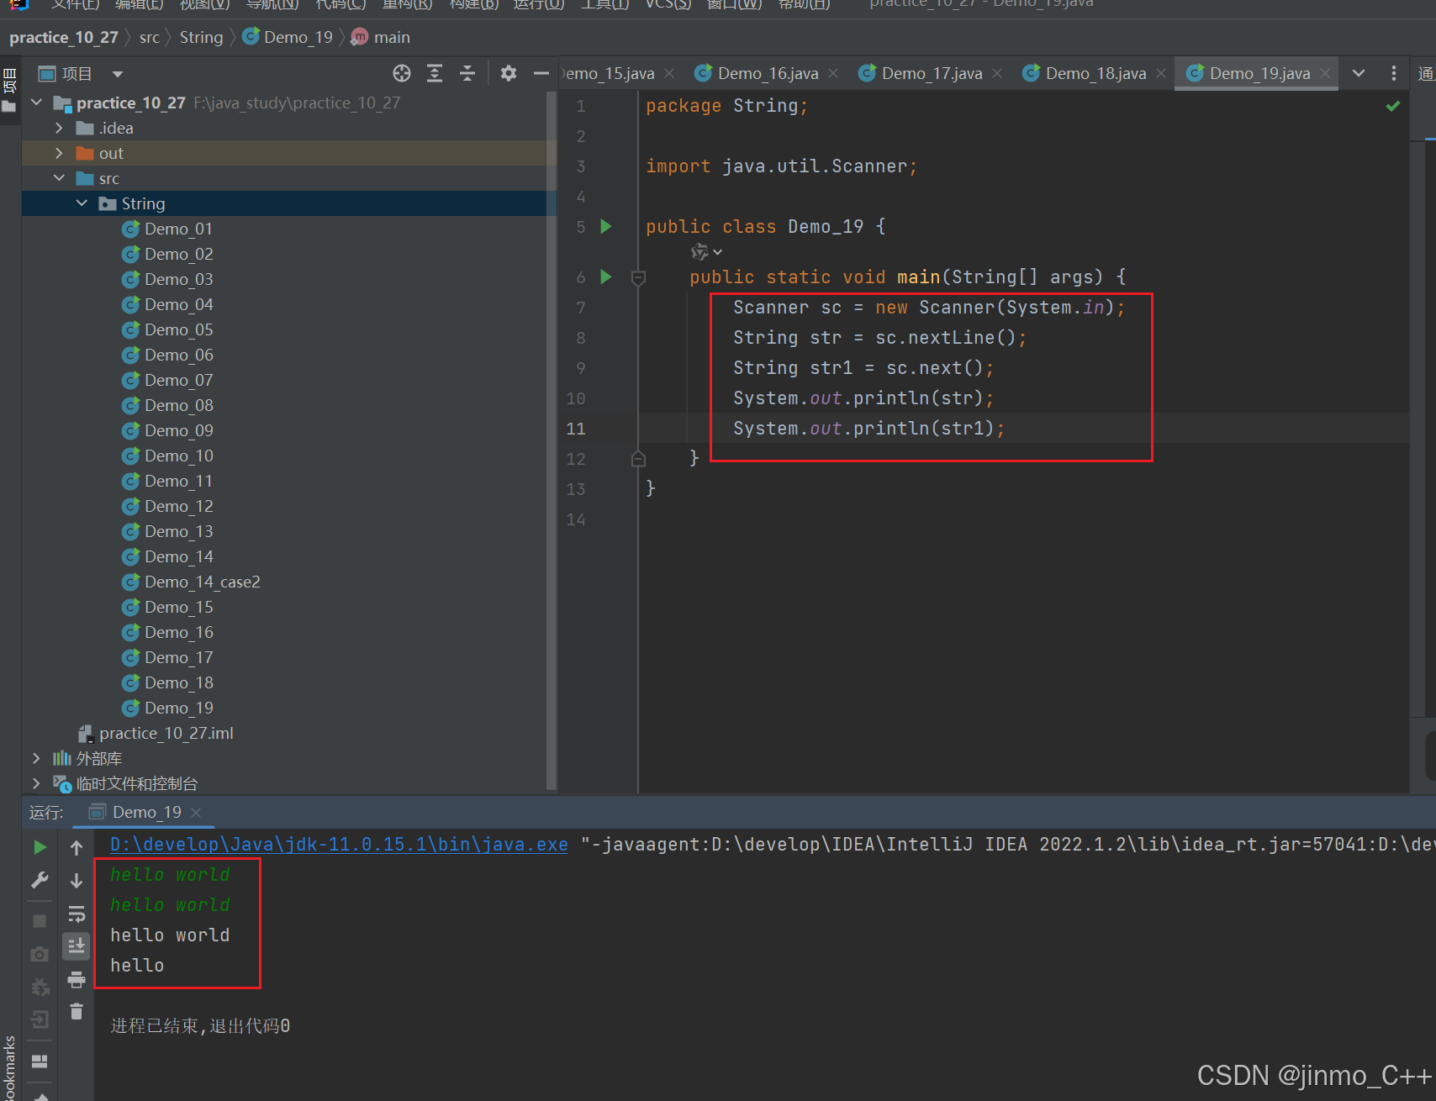Viewport: 1436px width, 1101px height.
Task: Click the attach debugger bug icon
Action: click(x=40, y=987)
